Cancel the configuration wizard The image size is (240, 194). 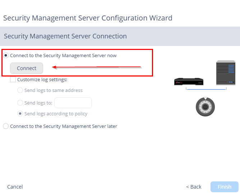(x=15, y=187)
